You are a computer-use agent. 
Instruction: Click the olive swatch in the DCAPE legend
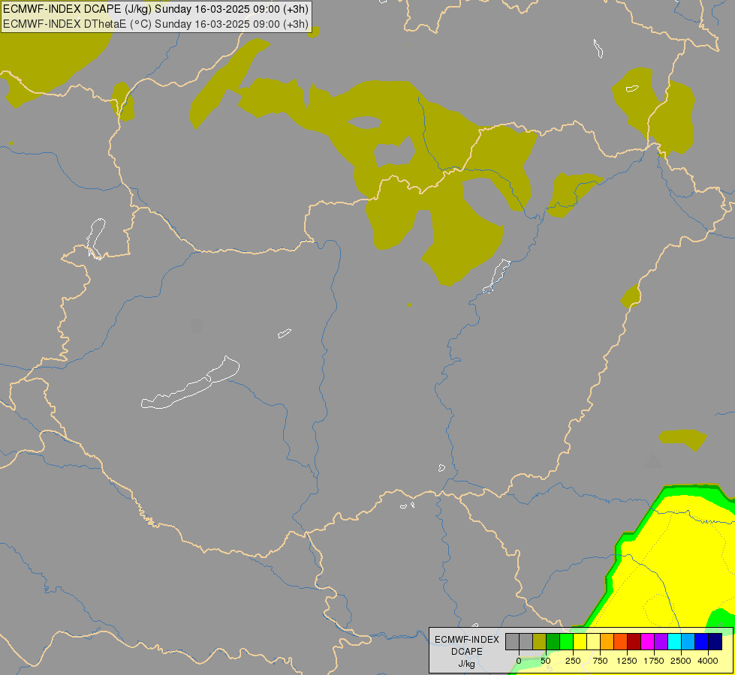point(540,642)
